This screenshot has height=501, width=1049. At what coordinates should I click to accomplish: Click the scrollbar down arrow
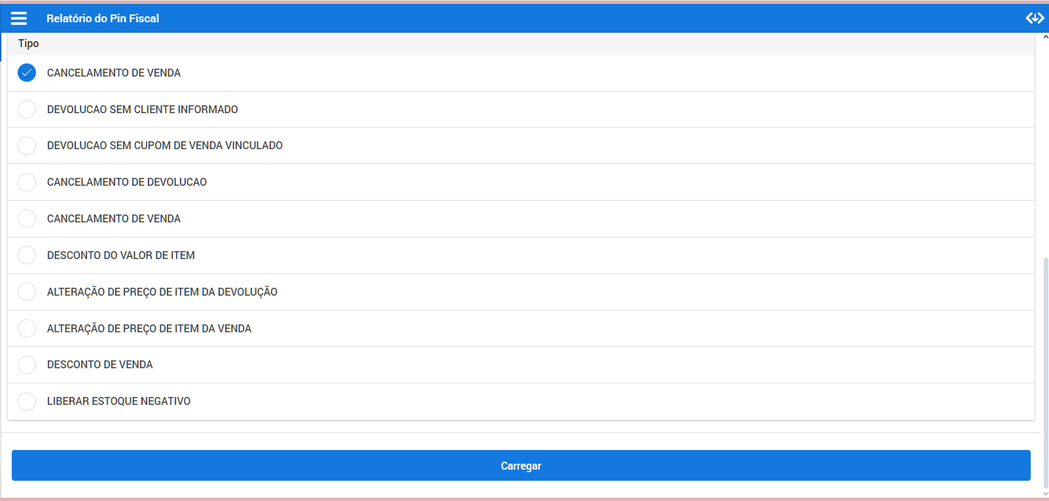[x=1045, y=494]
